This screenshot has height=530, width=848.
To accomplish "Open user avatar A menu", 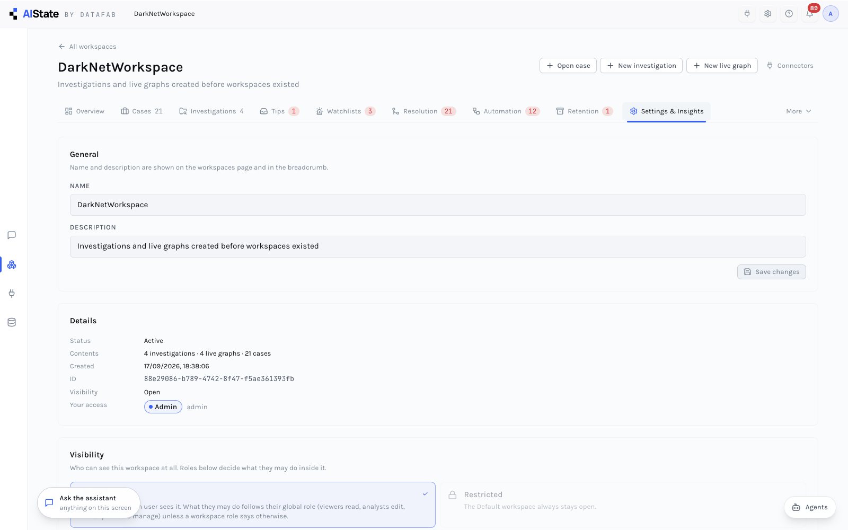I will coord(831,14).
